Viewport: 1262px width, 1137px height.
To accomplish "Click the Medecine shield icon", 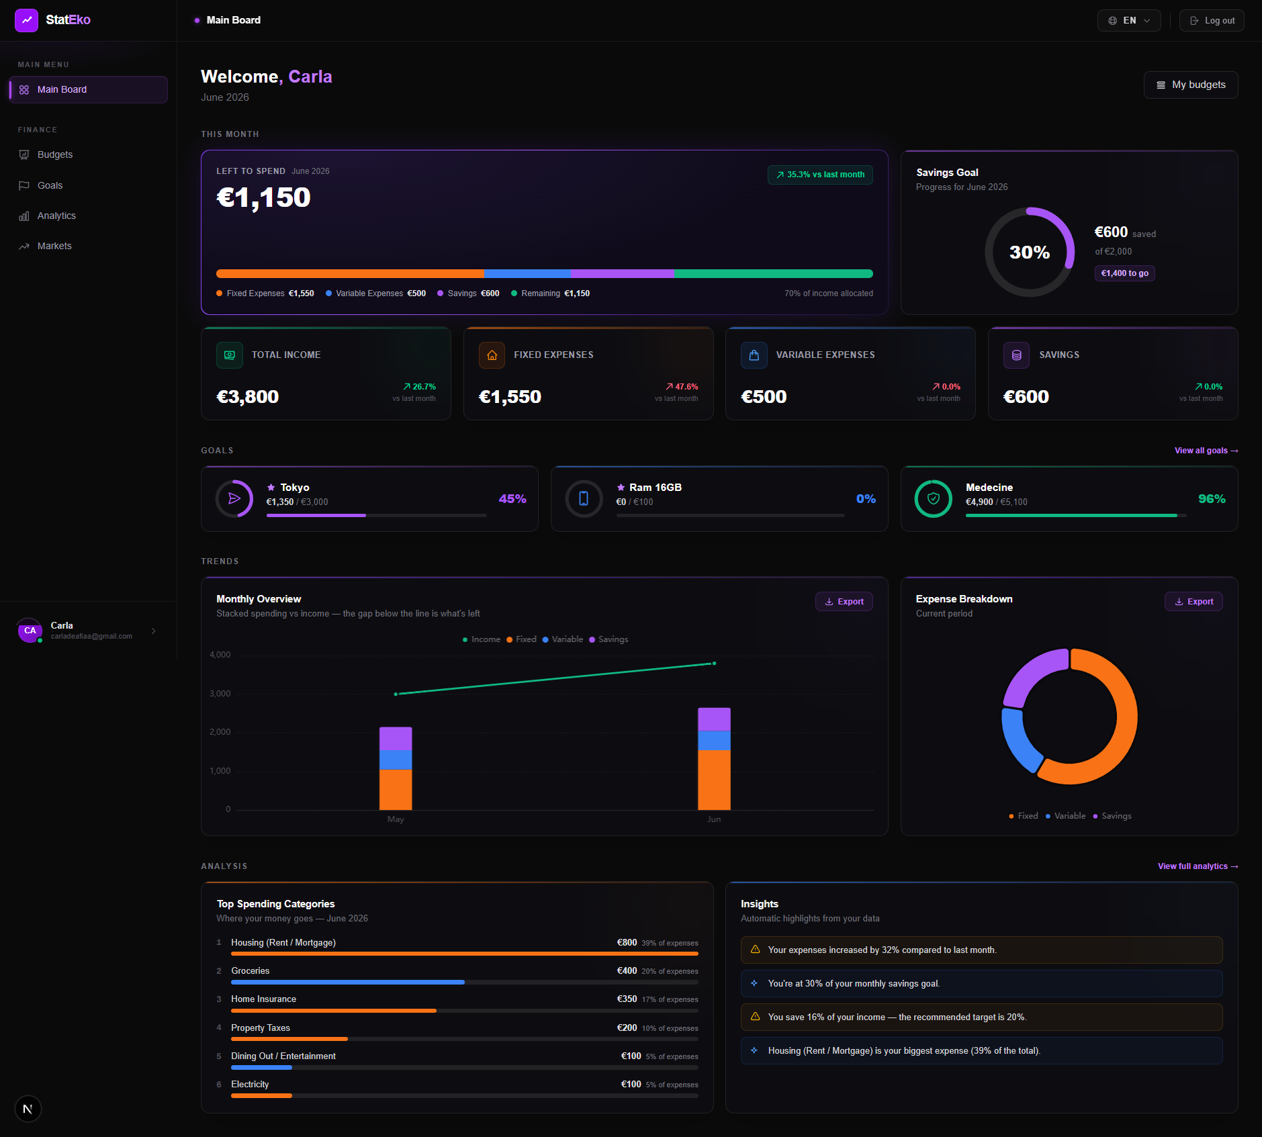I will click(x=934, y=498).
